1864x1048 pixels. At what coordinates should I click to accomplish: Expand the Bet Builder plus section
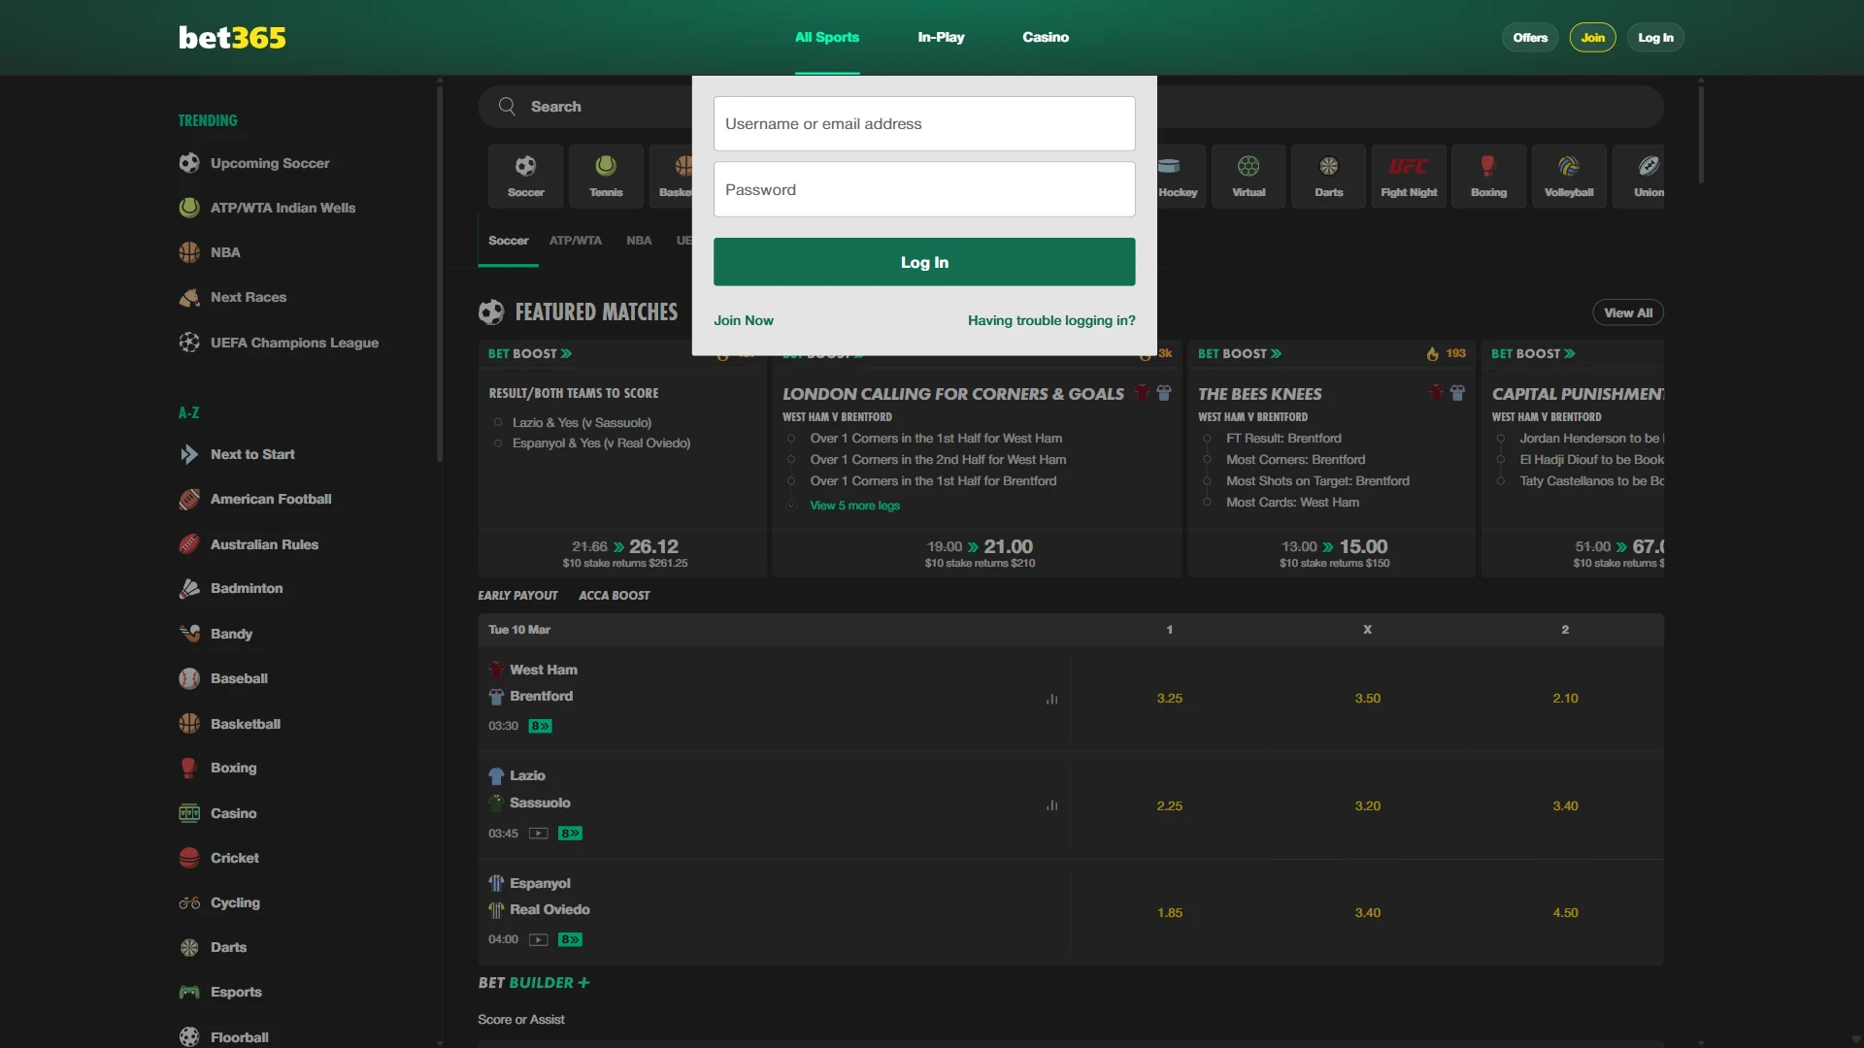[534, 983]
